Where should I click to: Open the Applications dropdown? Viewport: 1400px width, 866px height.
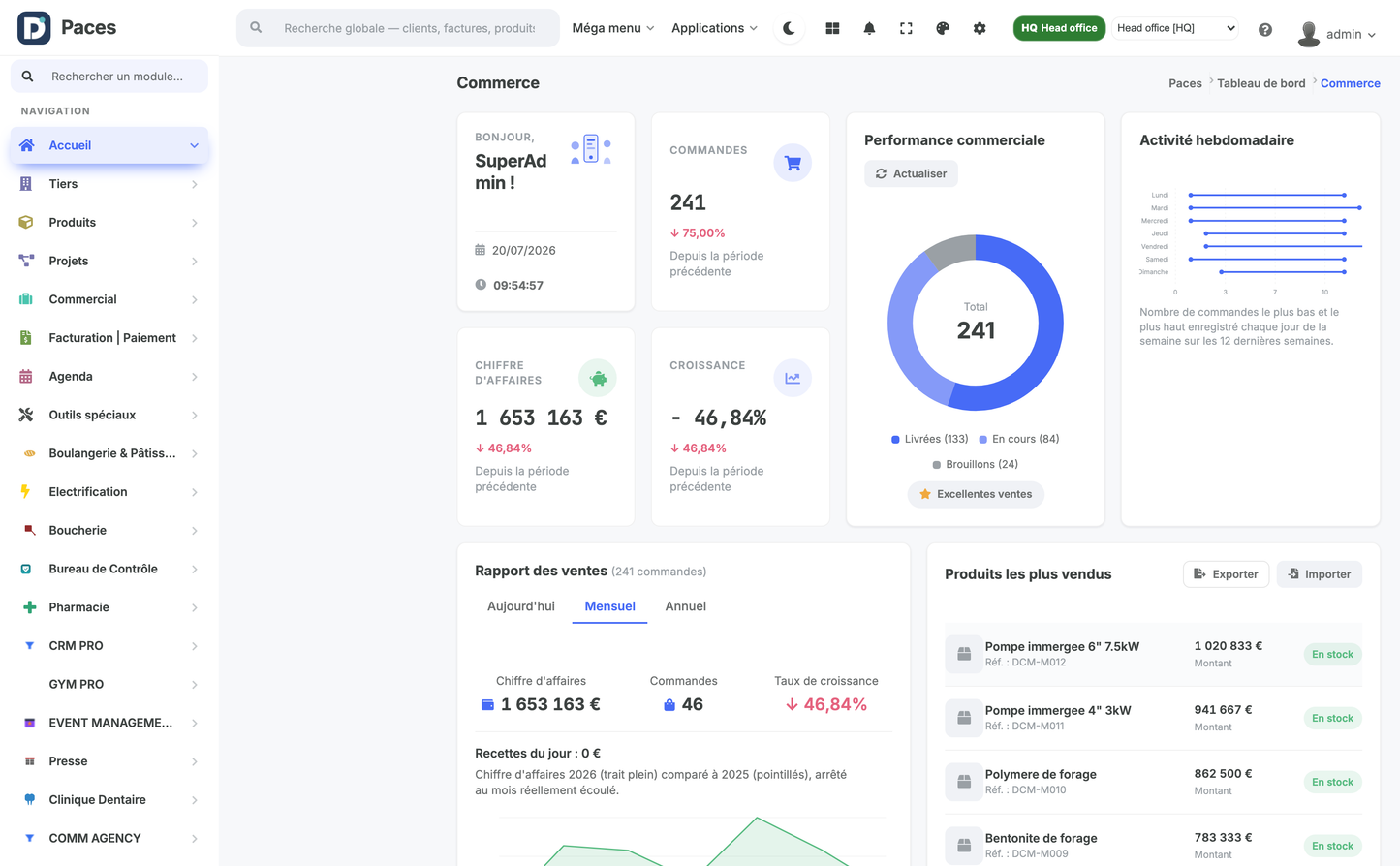(715, 28)
